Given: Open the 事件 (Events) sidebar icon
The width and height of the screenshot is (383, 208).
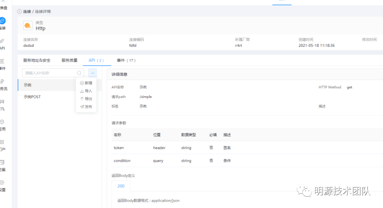Looking at the screenshot, I should pos(2,62).
